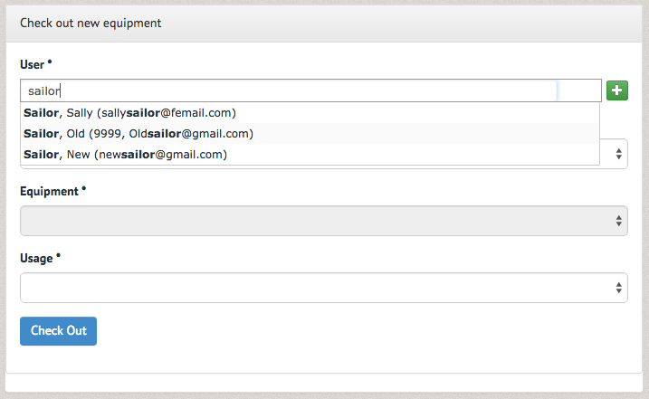The width and height of the screenshot is (649, 399).
Task: Click the Equipment select up-down arrow icon
Action: (x=618, y=221)
